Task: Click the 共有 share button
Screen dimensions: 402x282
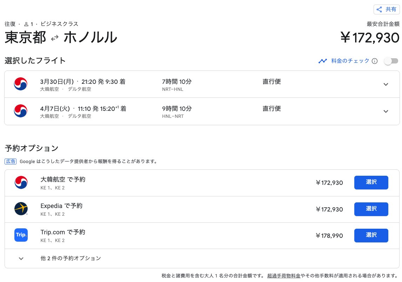Action: [x=386, y=9]
